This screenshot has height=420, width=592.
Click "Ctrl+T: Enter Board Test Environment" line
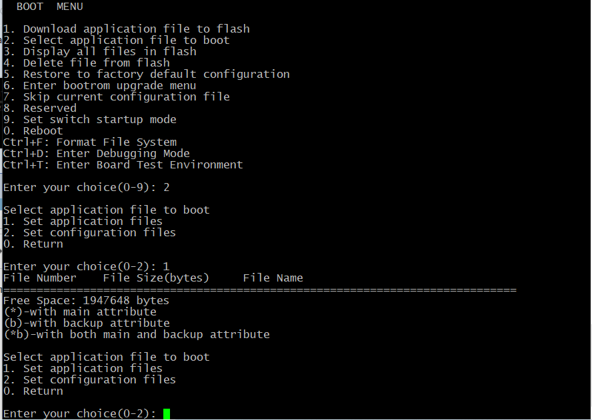click(x=123, y=164)
